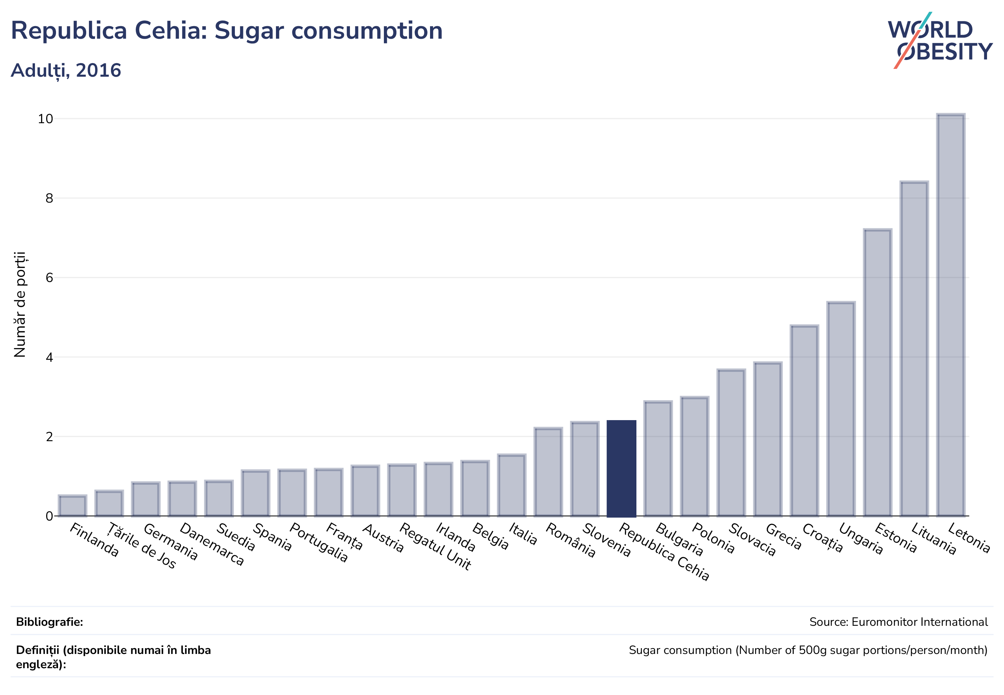Click the Grecia bar
Screen dimensions: 1004x695
pos(768,439)
